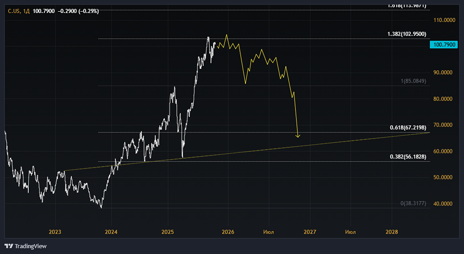Click the 50.0000 price axis label

443,177
